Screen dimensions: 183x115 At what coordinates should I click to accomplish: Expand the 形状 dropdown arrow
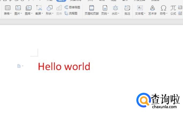(53, 13)
